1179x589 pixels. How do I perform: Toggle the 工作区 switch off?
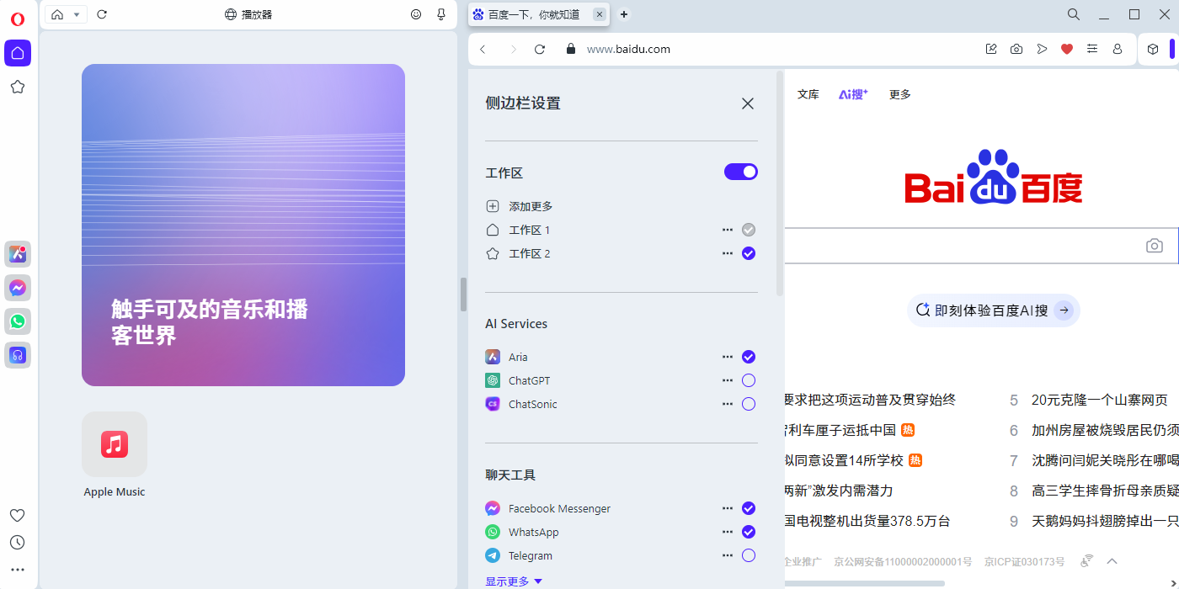coord(741,172)
